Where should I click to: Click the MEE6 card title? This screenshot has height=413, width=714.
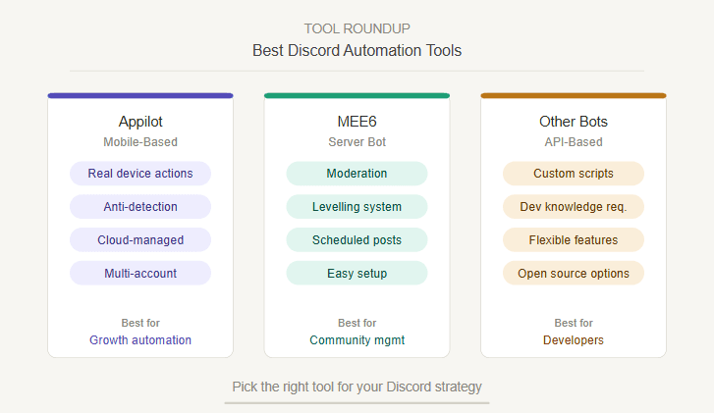[357, 122]
